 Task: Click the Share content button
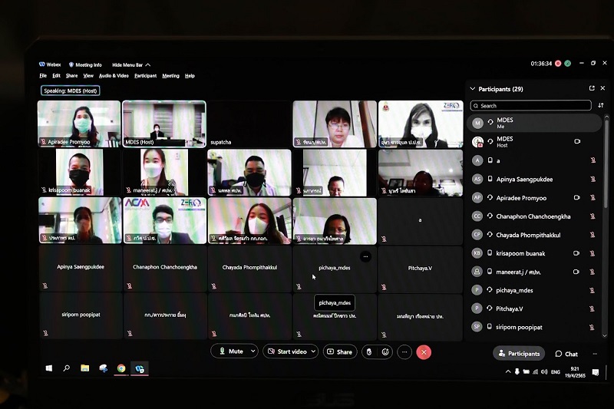[x=339, y=351]
